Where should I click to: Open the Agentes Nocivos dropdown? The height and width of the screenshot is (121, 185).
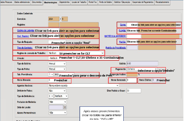tap(83, 86)
